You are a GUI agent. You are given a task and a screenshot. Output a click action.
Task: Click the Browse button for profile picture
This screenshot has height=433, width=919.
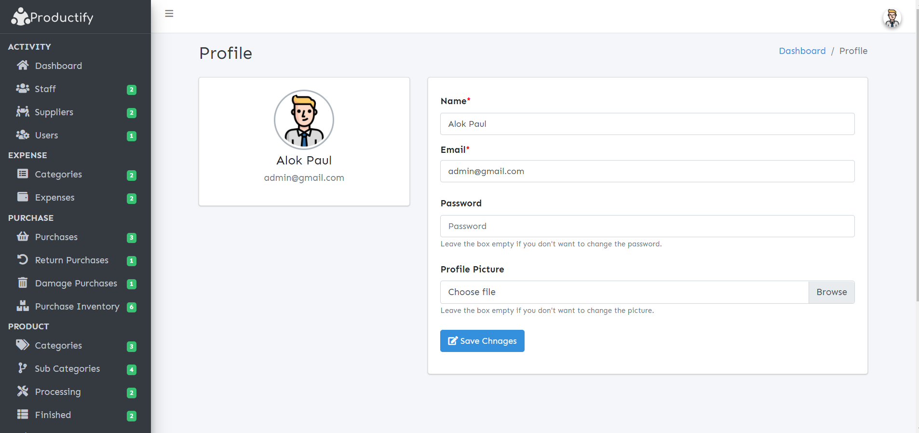click(831, 292)
